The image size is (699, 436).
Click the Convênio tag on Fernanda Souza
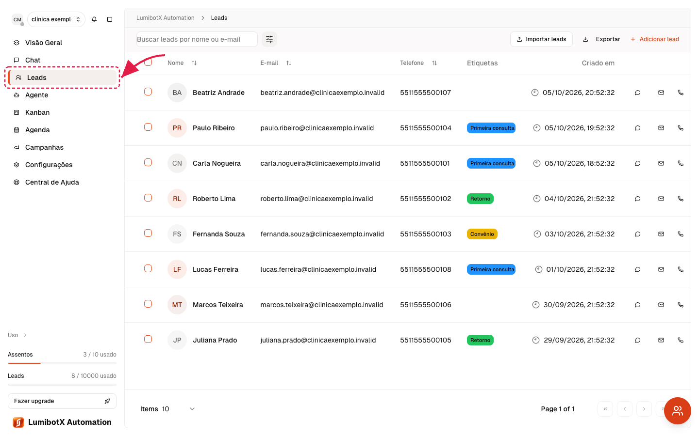[x=482, y=234]
